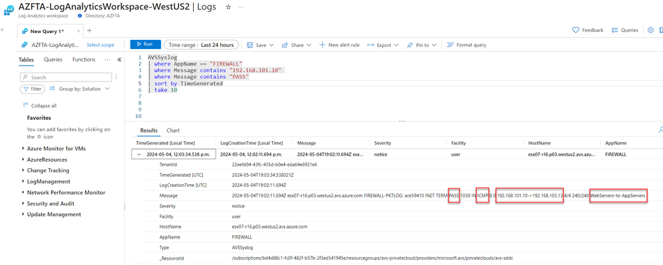
Task: Open the Pin to dropdown
Action: coord(421,45)
